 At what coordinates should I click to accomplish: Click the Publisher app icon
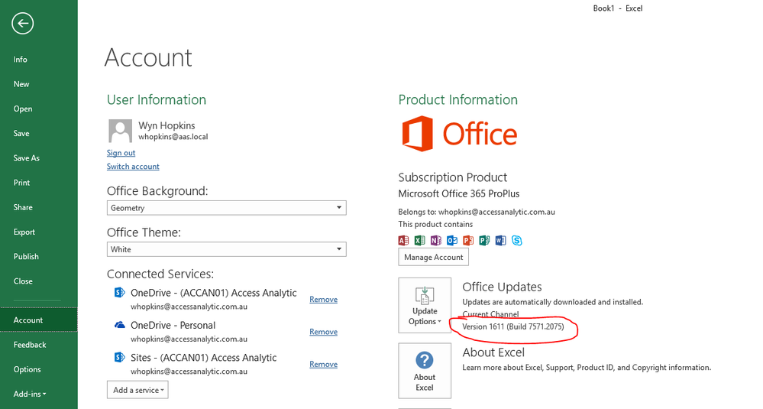[x=484, y=240]
